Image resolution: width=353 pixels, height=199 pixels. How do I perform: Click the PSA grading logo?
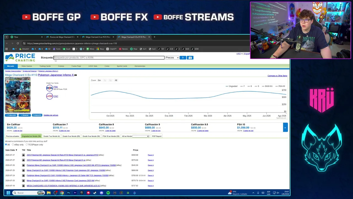(x=49, y=88)
